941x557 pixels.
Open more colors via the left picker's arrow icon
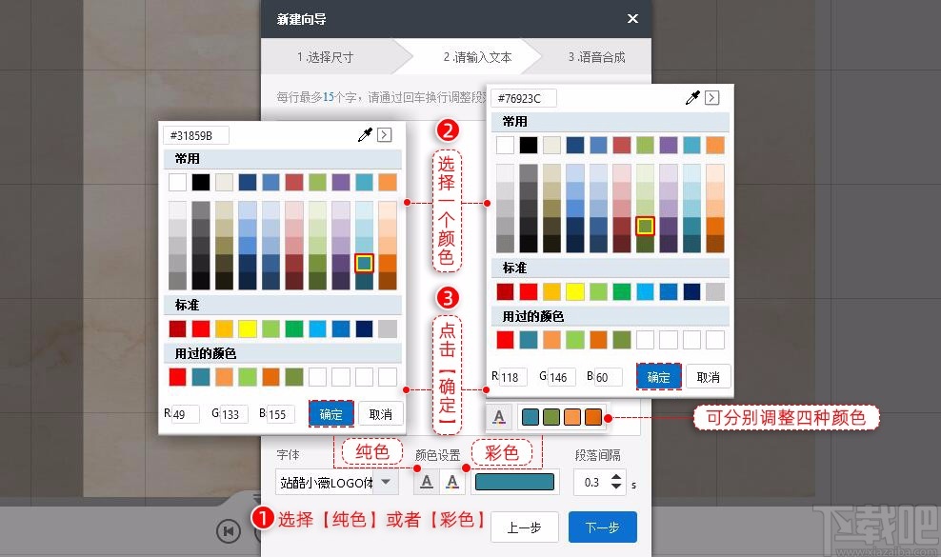tap(384, 134)
